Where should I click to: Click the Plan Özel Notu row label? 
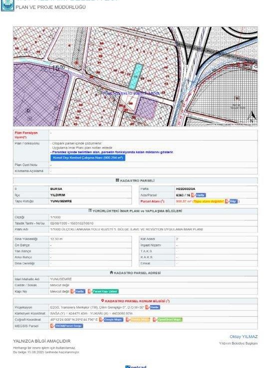(x=26, y=165)
